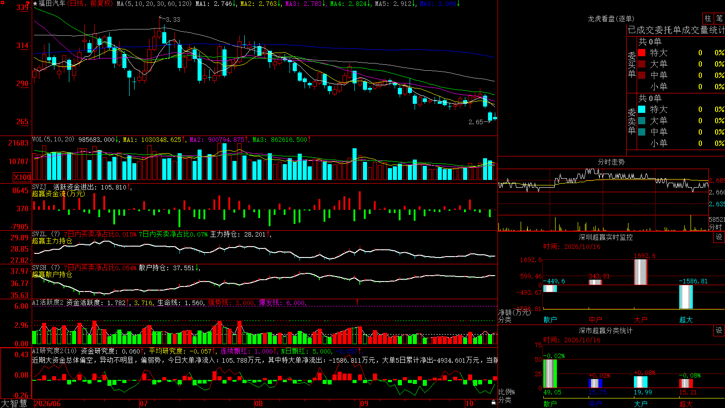
Task: Click the AI活跃度2 indicator label
Action: click(48, 302)
